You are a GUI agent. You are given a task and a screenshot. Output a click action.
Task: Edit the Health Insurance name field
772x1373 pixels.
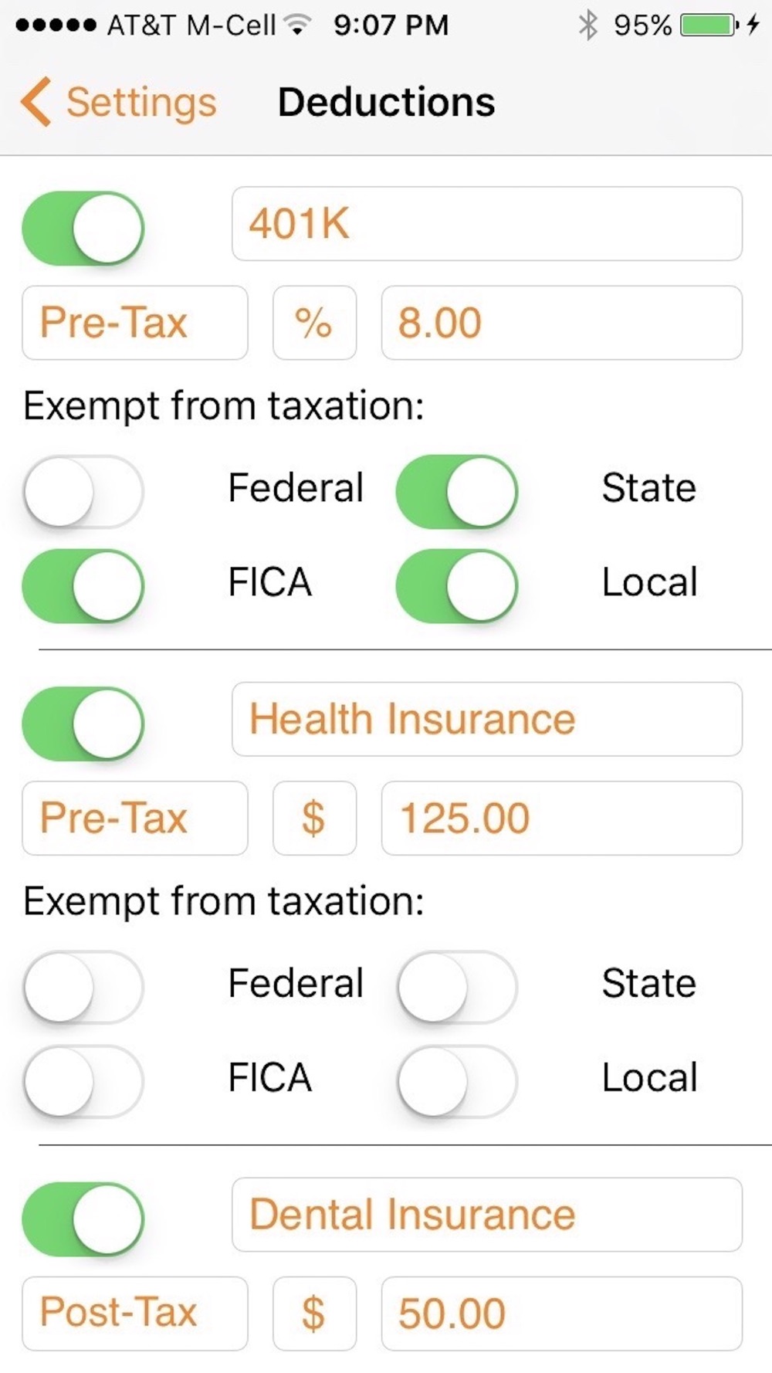coord(486,719)
